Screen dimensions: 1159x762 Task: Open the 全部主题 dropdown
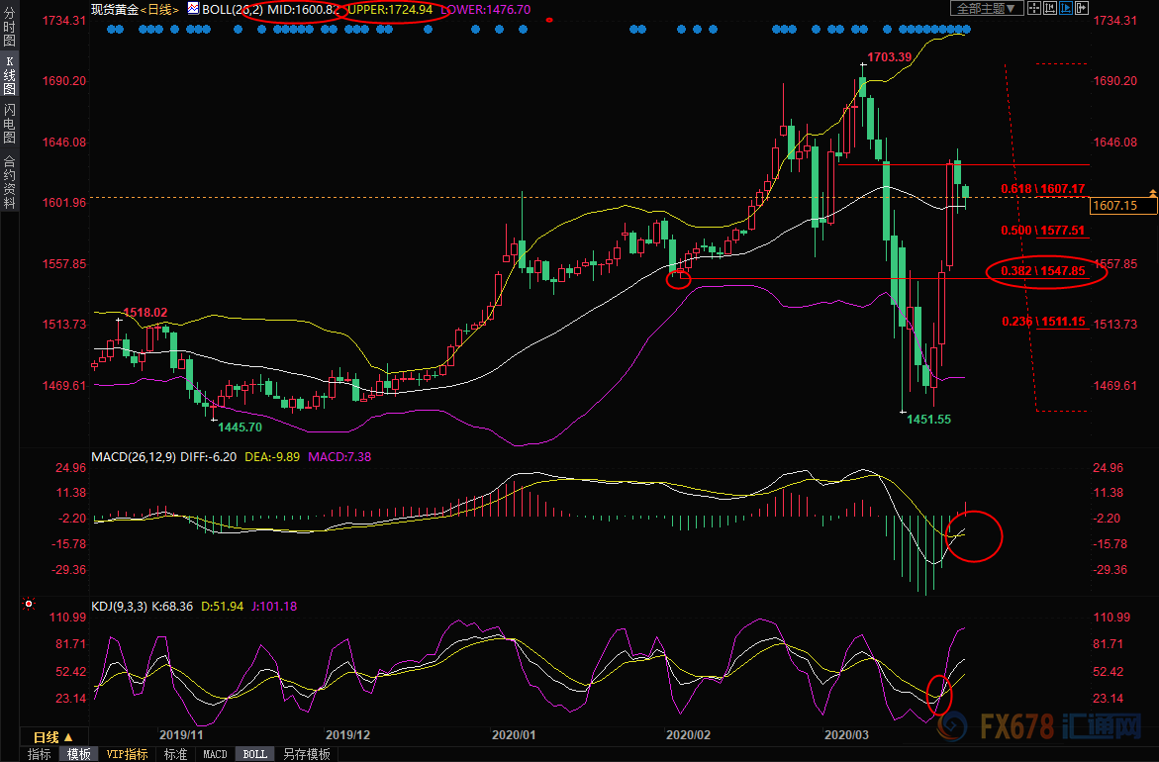pos(980,8)
